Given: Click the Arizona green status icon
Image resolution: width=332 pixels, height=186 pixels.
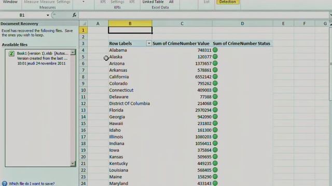Looking at the screenshot, I should 215,63.
